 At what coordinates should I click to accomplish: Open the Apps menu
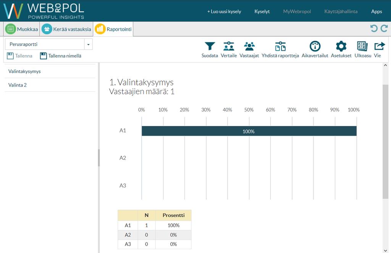pos(376,11)
